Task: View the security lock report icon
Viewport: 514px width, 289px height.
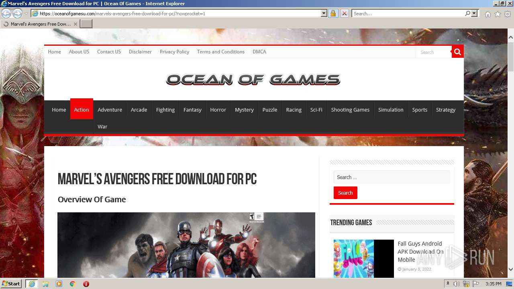Action: 333,14
